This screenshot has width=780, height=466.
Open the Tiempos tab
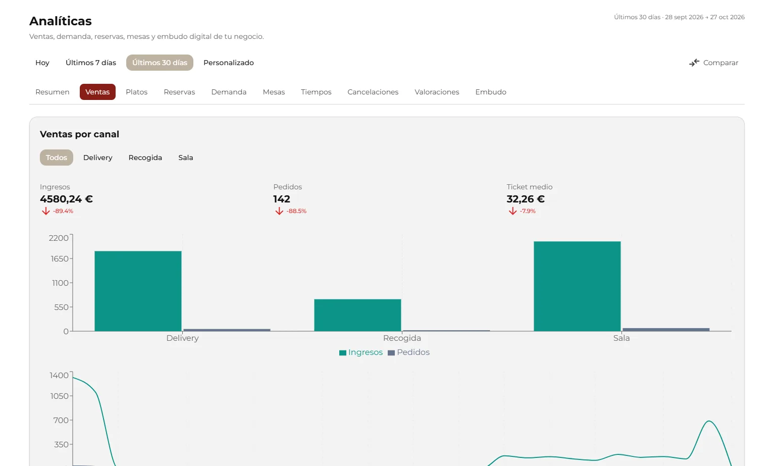tap(316, 92)
